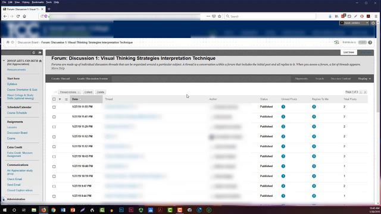Image resolution: width=381 pixels, height=214 pixels.
Task: Open a new browser tab with plus icon
Action: point(49,9)
